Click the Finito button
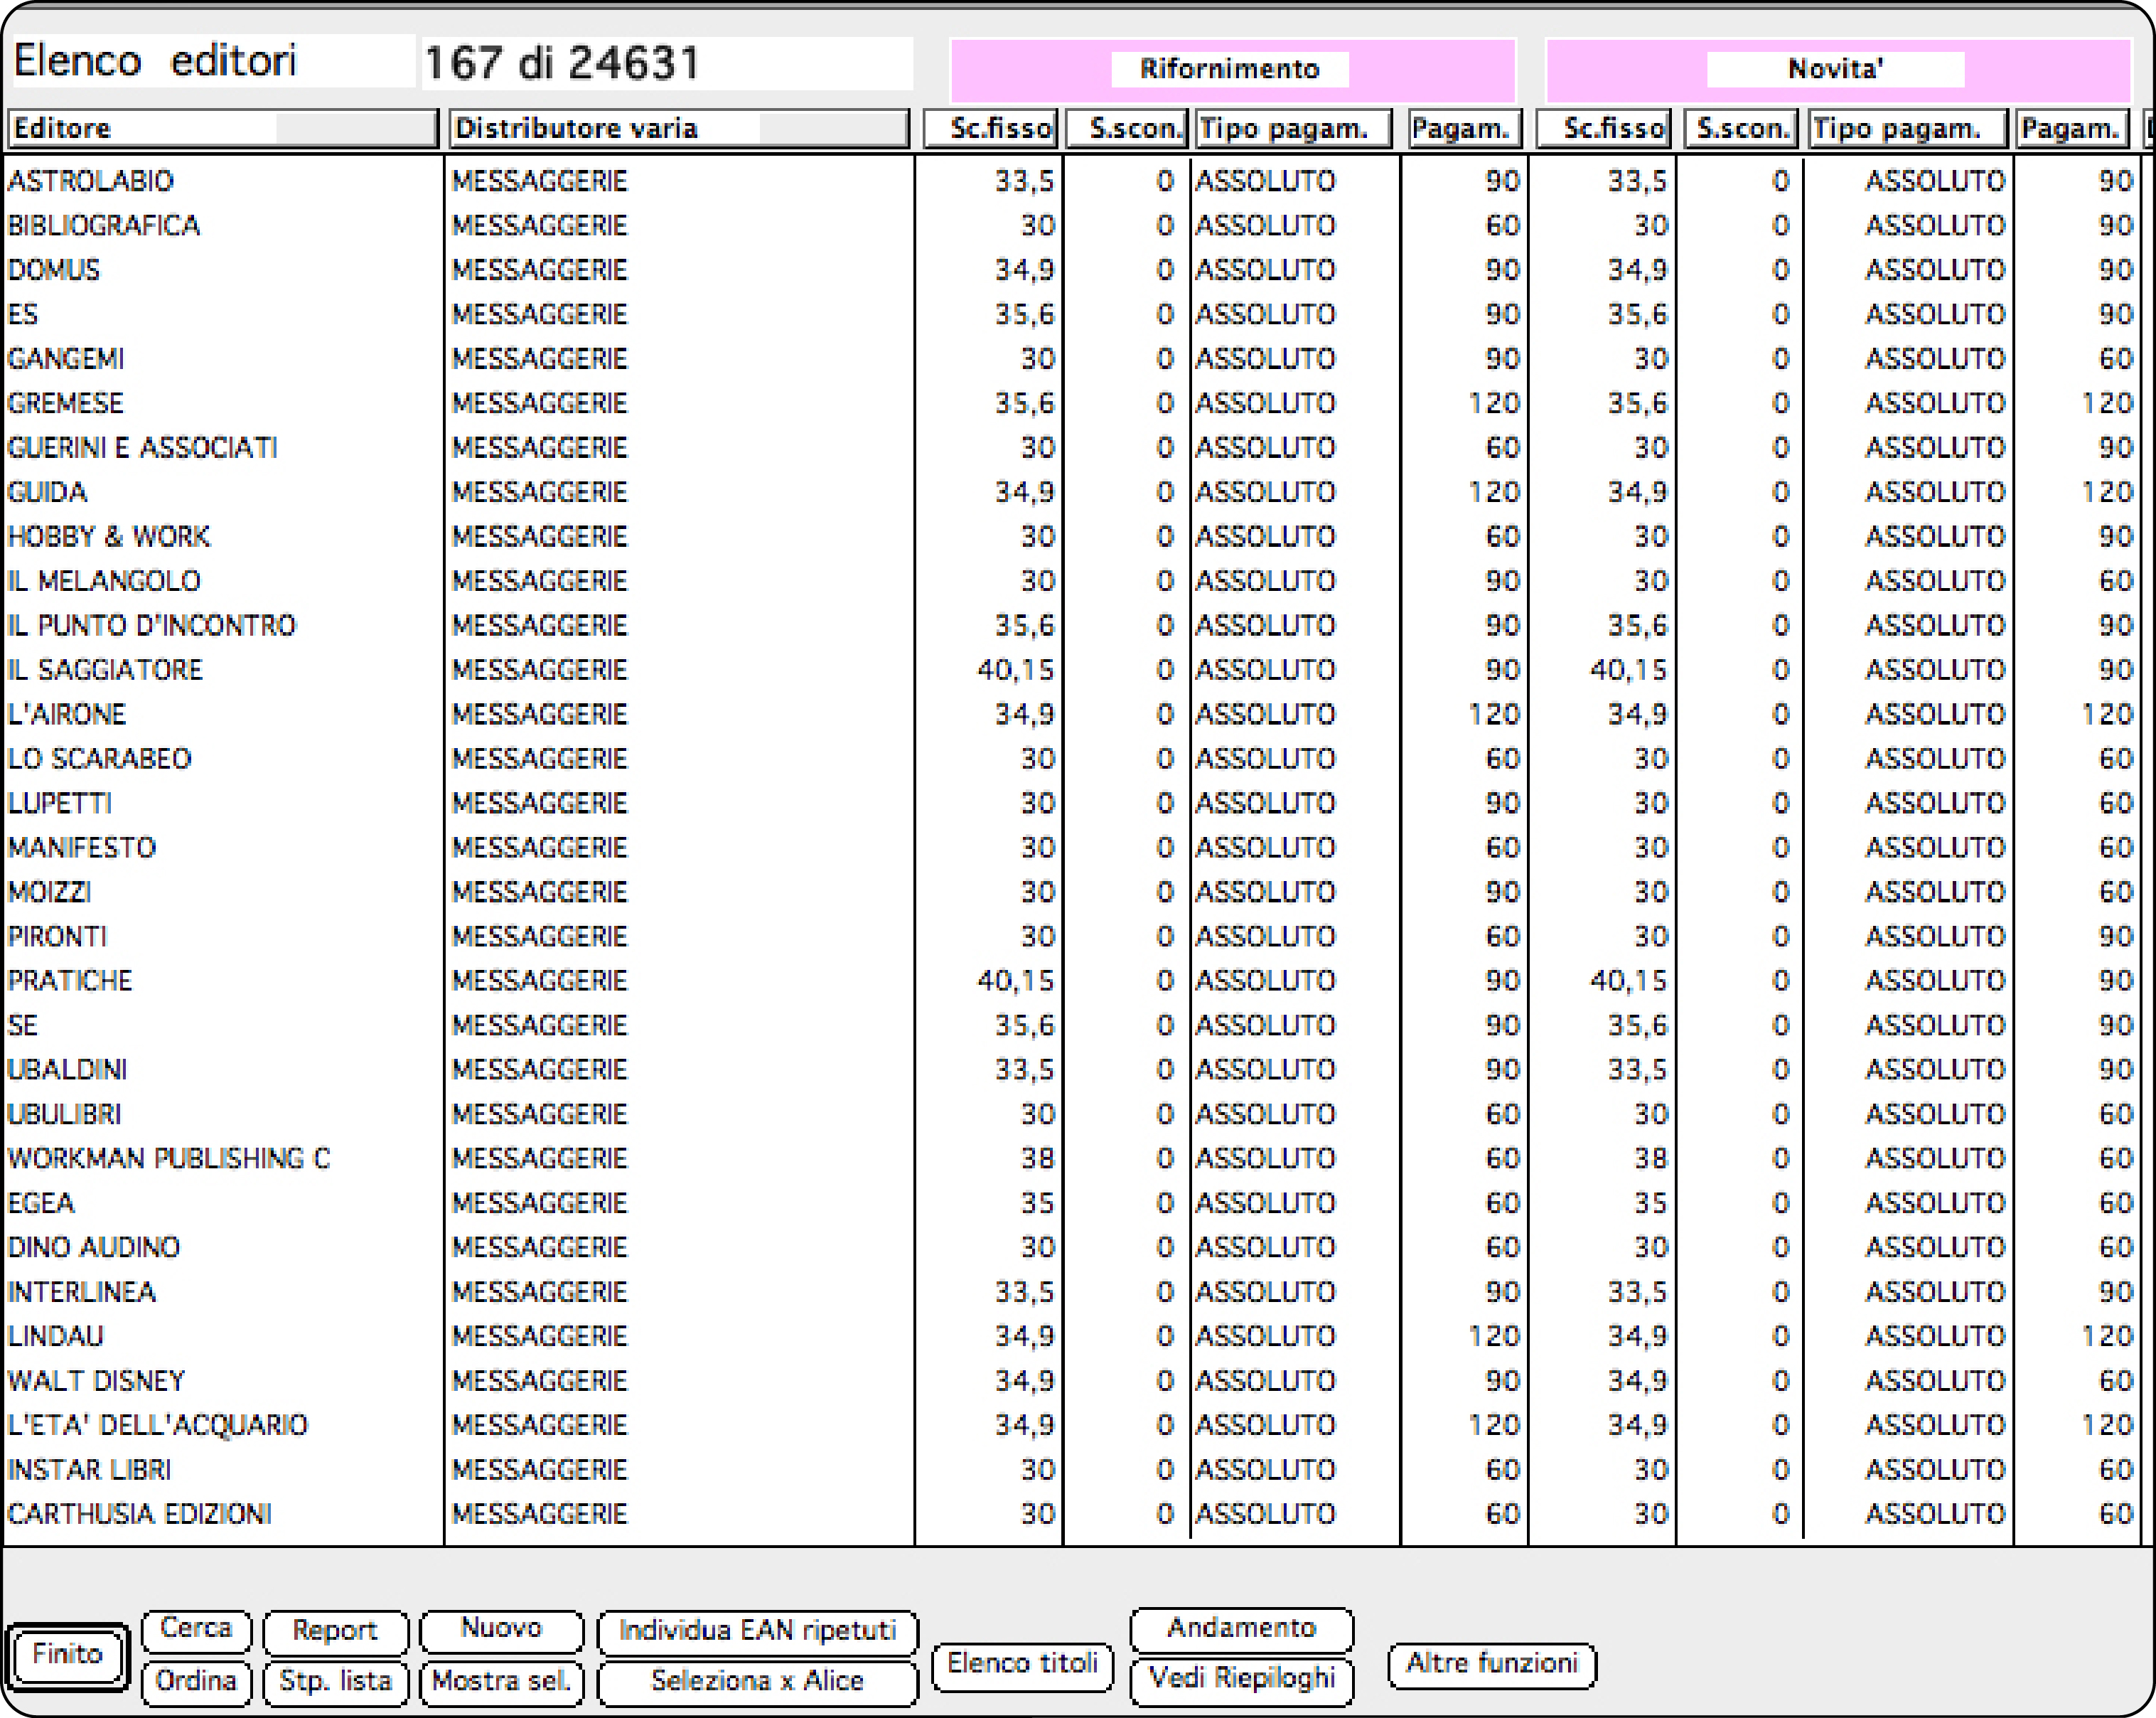 coord(68,1656)
